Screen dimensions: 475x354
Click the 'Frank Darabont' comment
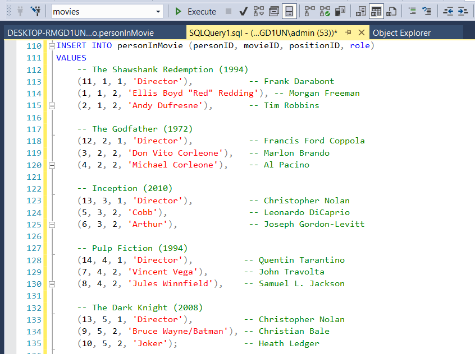(x=292, y=81)
